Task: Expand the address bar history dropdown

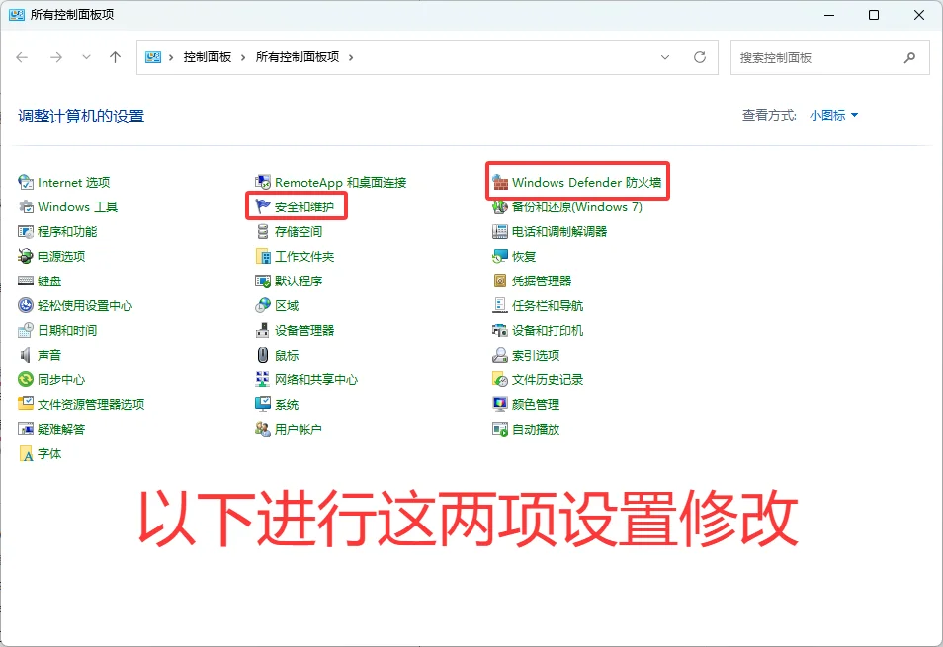Action: pos(665,57)
